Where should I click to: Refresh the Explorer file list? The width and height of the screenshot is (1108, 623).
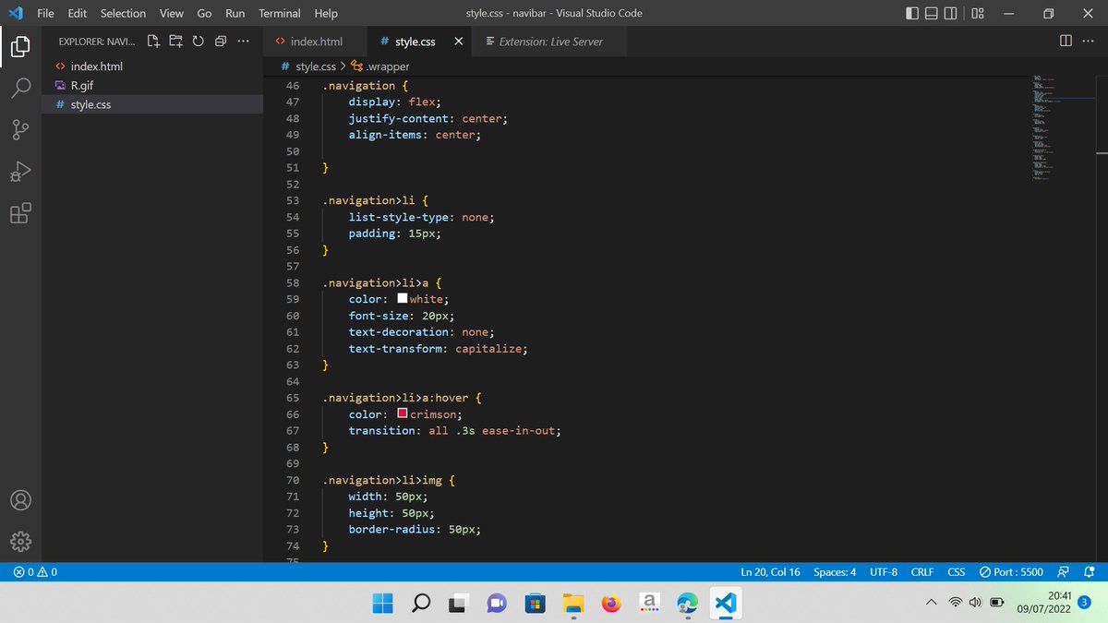198,41
